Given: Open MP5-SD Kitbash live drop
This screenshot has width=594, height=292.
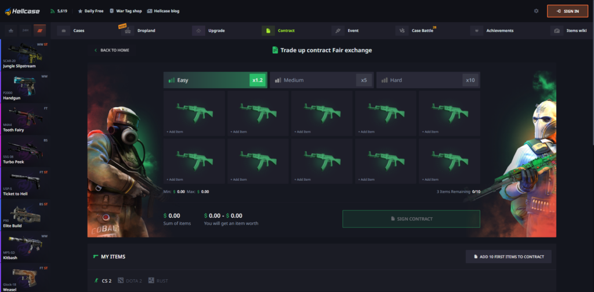Looking at the screenshot, I should pos(26,247).
